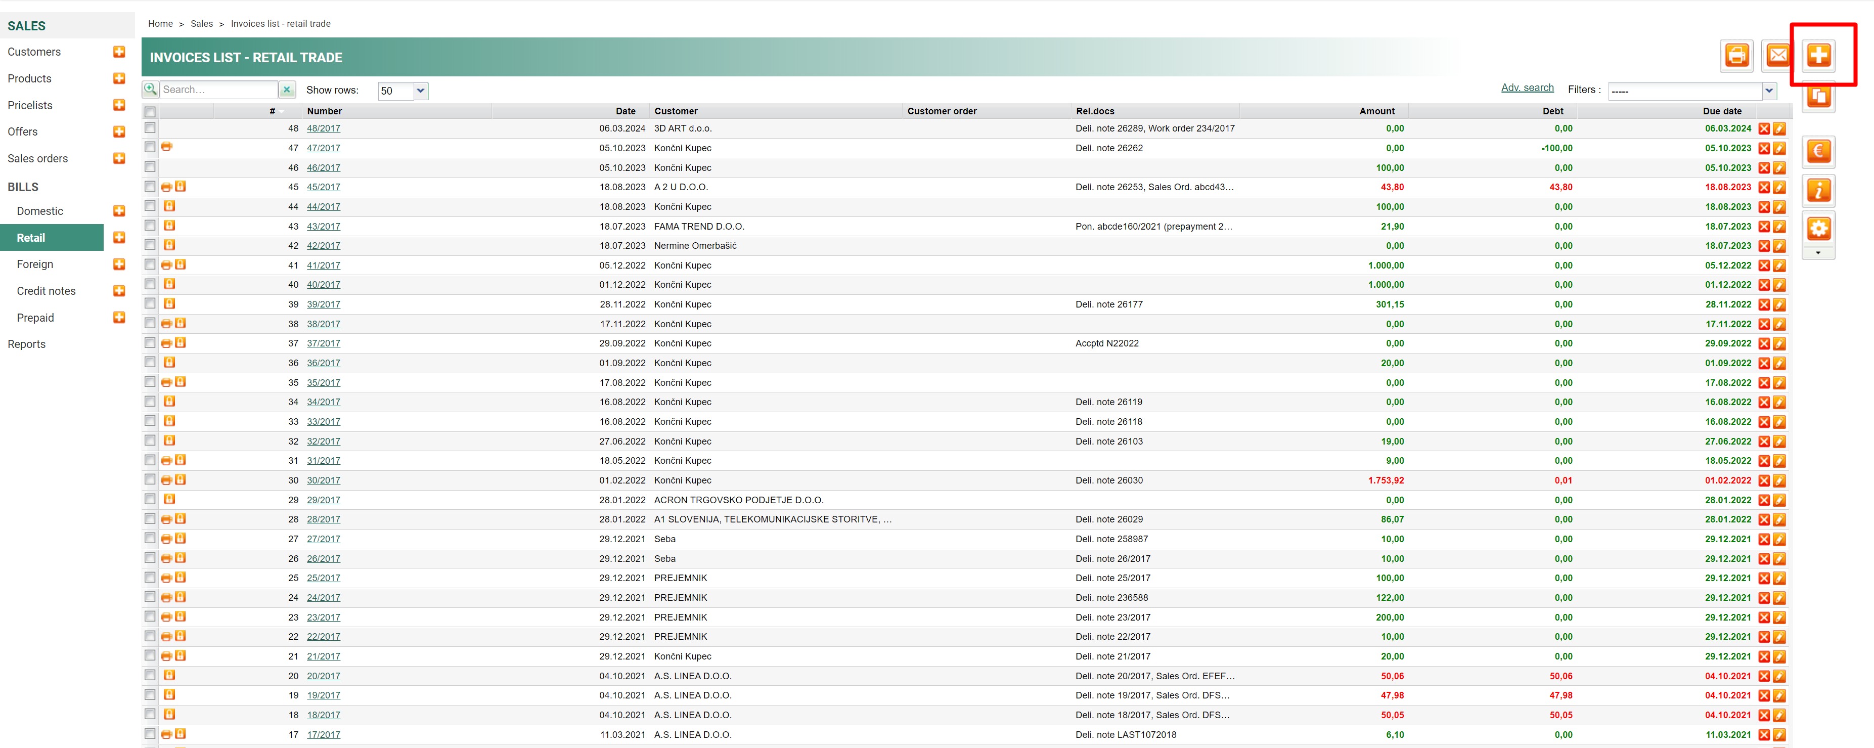Open invoice 48/2017 link

[324, 129]
